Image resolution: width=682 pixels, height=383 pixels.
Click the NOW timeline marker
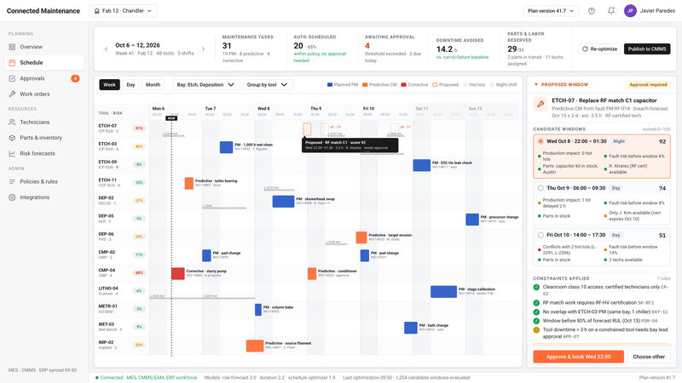coord(171,118)
